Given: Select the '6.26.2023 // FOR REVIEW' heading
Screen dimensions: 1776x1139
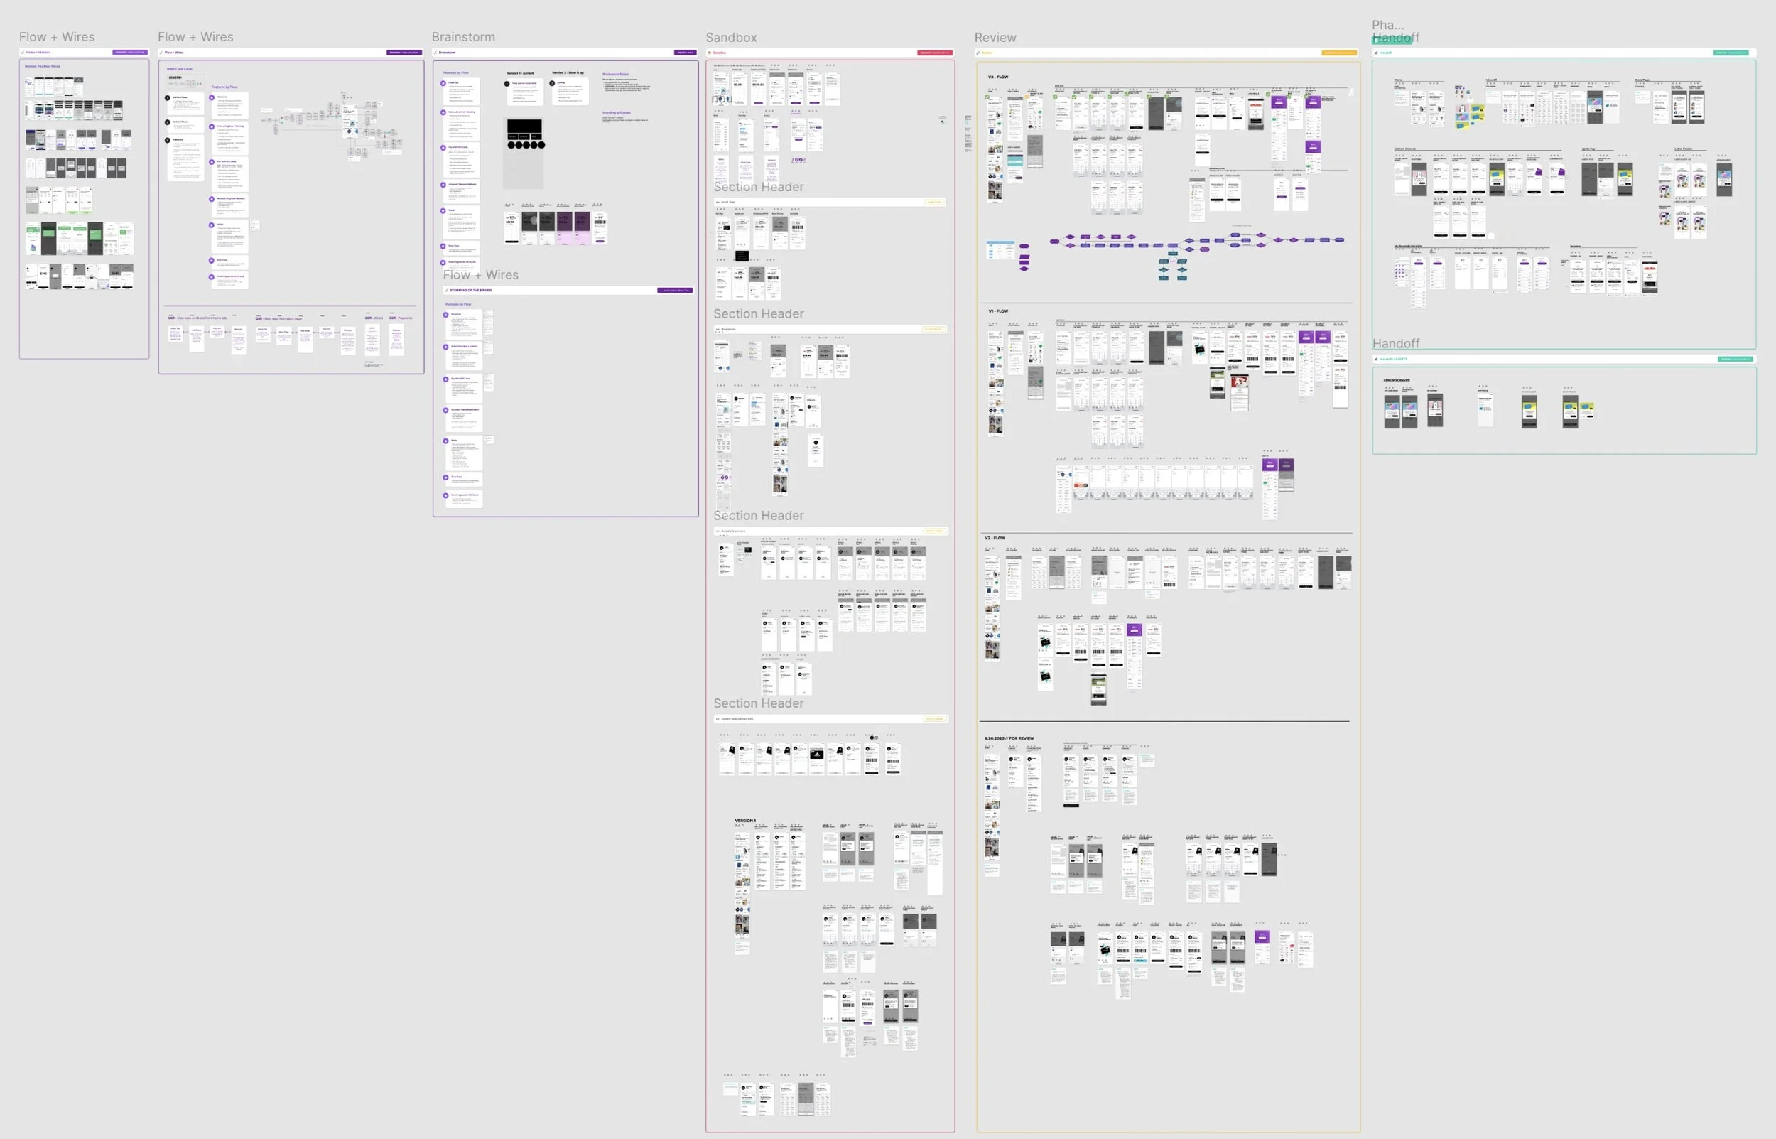Looking at the screenshot, I should point(1009,738).
